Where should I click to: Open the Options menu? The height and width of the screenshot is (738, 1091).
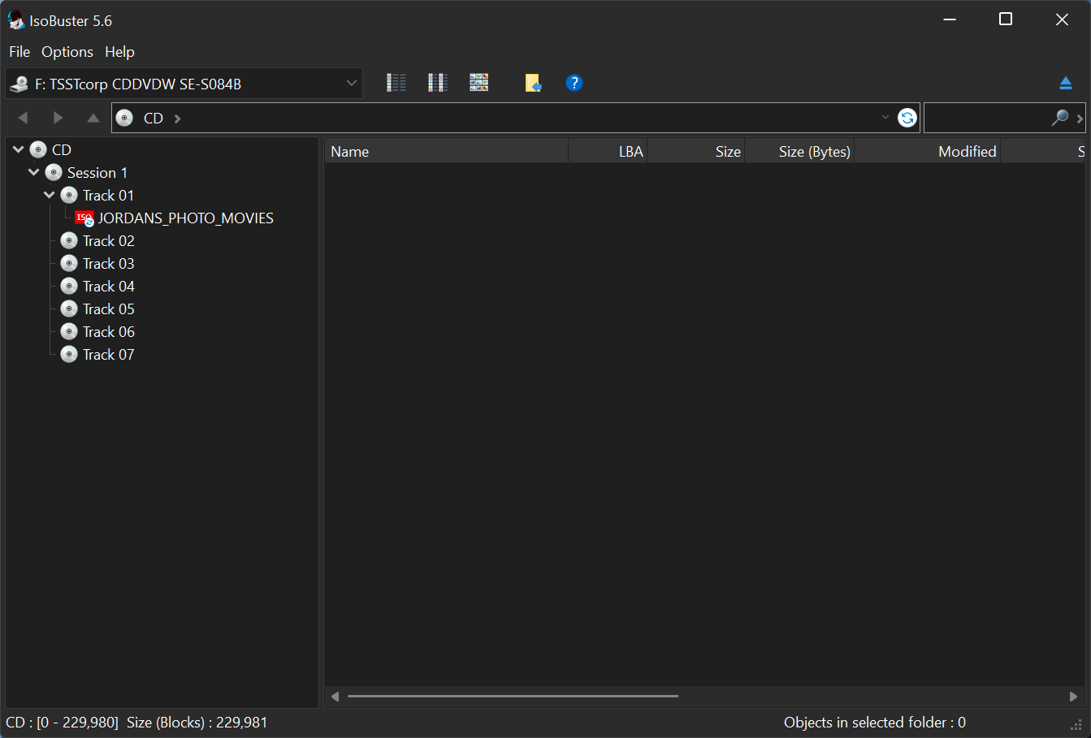tap(67, 51)
